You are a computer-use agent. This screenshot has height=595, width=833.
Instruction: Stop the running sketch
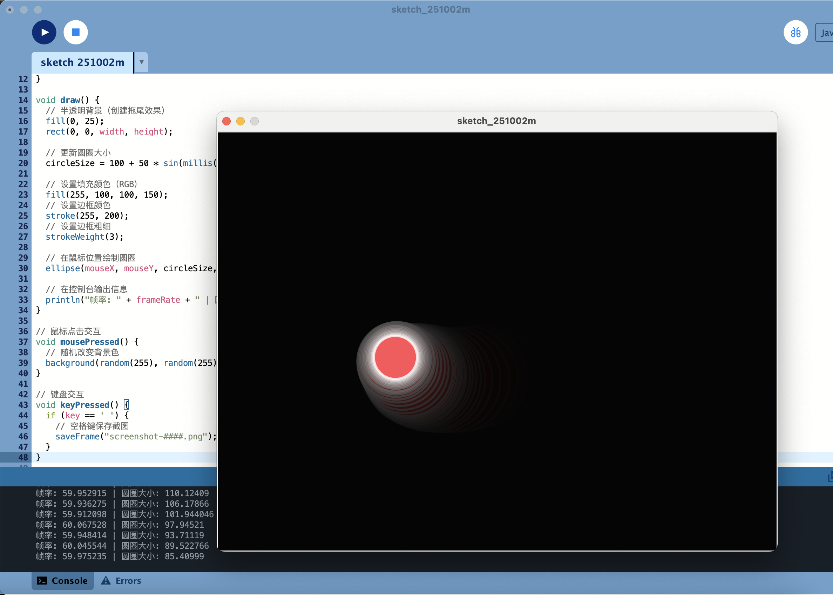coord(75,32)
